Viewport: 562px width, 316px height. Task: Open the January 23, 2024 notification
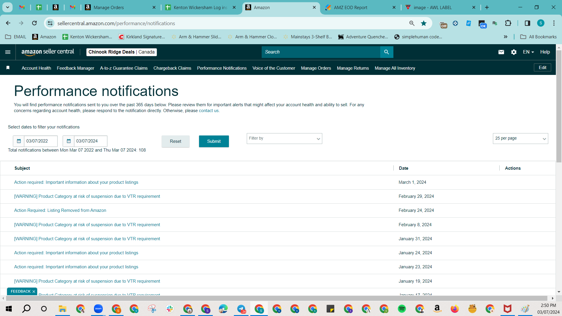76,267
